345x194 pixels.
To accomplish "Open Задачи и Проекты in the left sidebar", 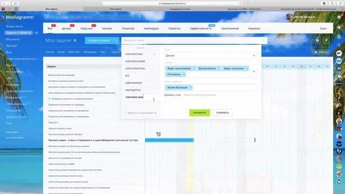I will (19, 33).
